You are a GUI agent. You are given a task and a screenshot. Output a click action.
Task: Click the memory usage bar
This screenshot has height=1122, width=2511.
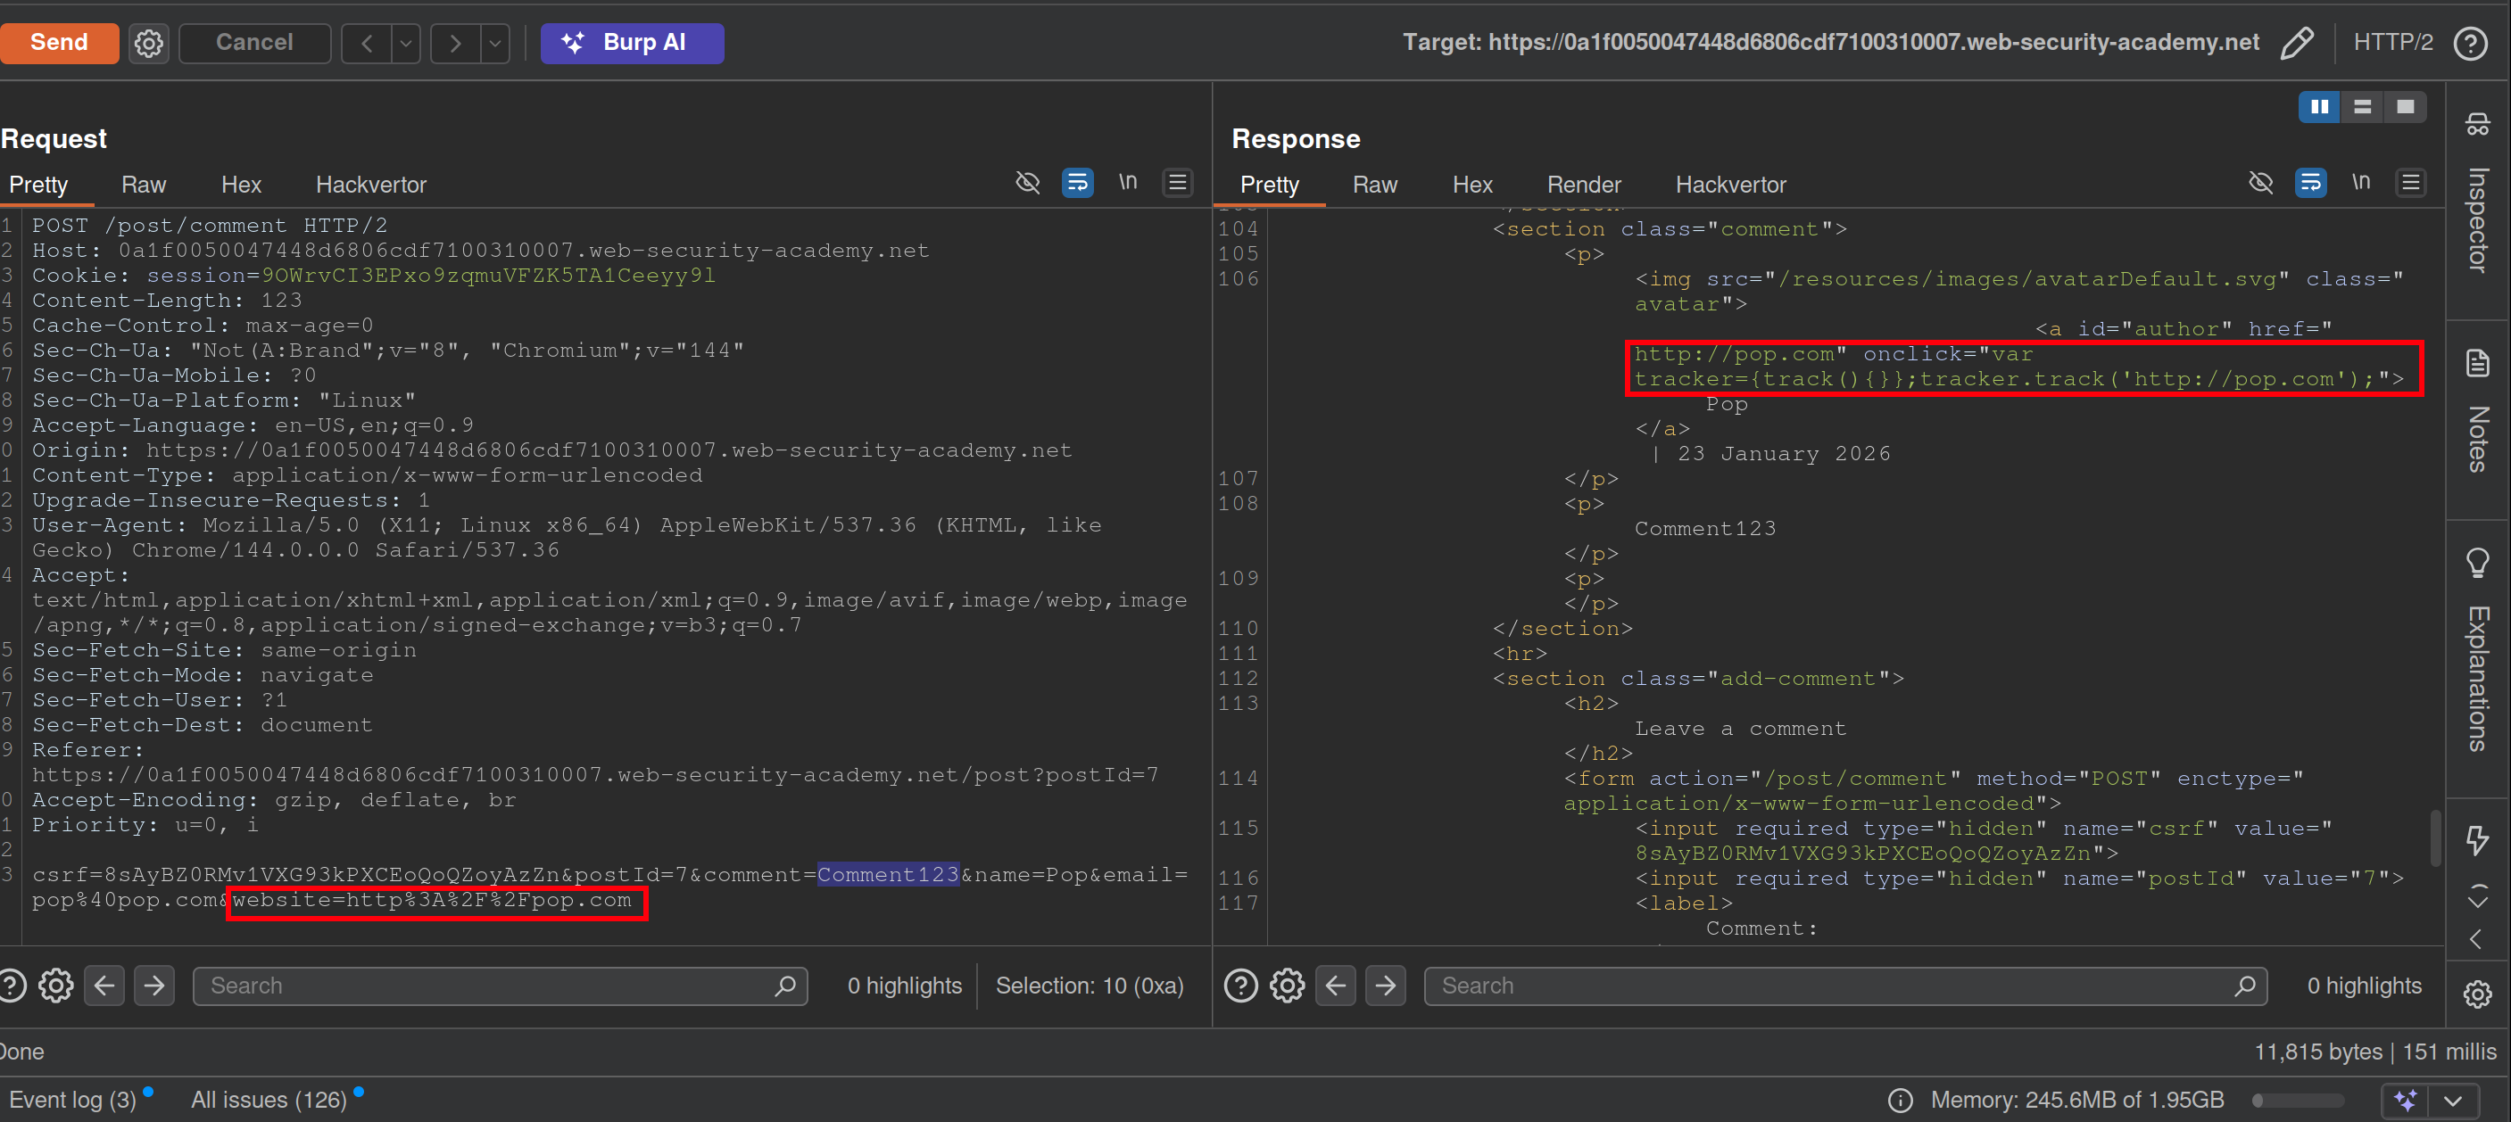(x=2297, y=1101)
